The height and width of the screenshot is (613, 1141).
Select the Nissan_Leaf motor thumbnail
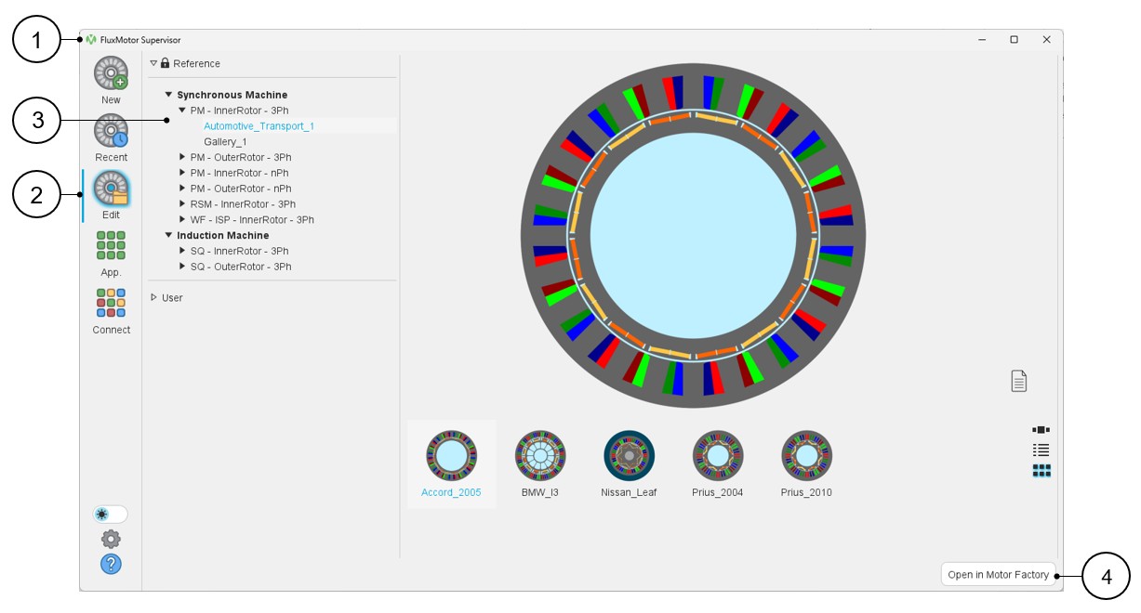point(629,456)
